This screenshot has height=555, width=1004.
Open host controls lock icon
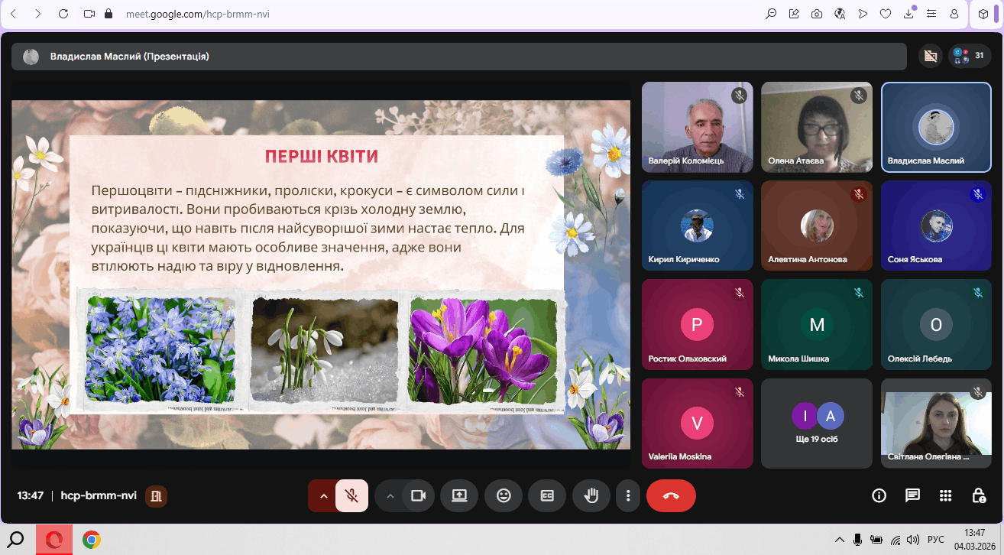click(x=978, y=495)
